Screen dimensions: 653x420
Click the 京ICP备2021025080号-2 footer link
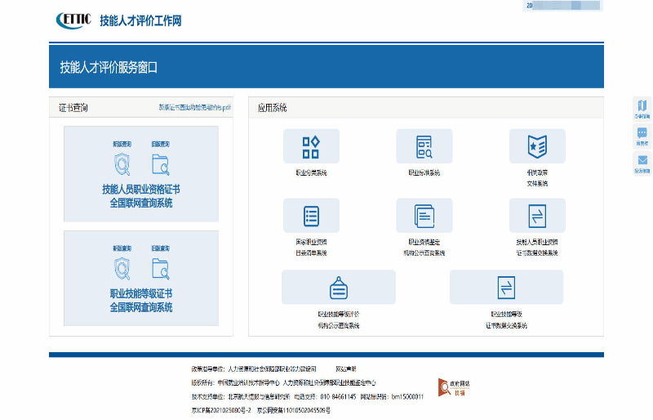pos(221,410)
